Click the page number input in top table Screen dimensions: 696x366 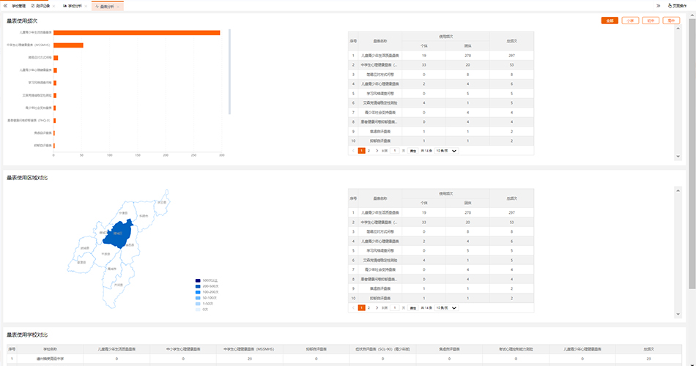point(395,151)
